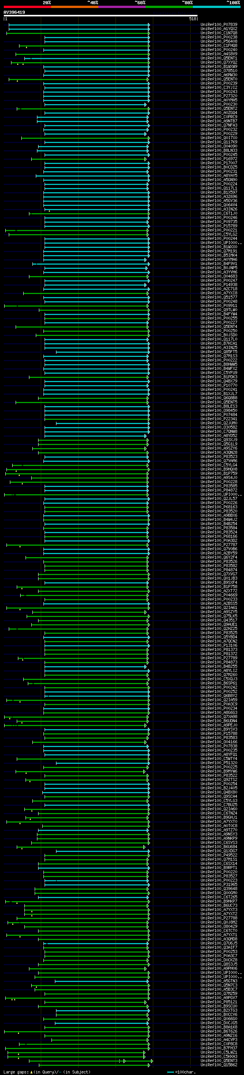Click the cyan =100char scale bar icon
Viewport: 244px width, 1075px height.
tap(170, 1072)
